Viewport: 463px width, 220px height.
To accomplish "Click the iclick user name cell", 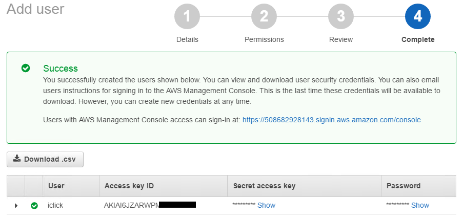I will pyautogui.click(x=55, y=205).
